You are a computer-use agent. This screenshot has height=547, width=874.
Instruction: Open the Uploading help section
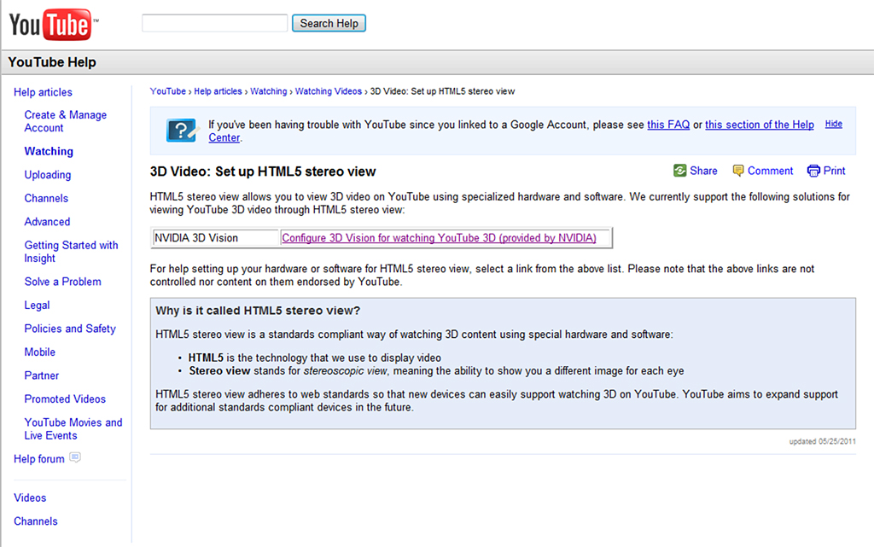pos(48,175)
